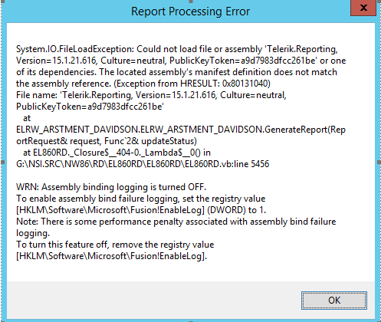Viewport: 381px width, 322px height.
Task: Click the 'Note: There is some performance penalty' line
Action: [x=176, y=222]
